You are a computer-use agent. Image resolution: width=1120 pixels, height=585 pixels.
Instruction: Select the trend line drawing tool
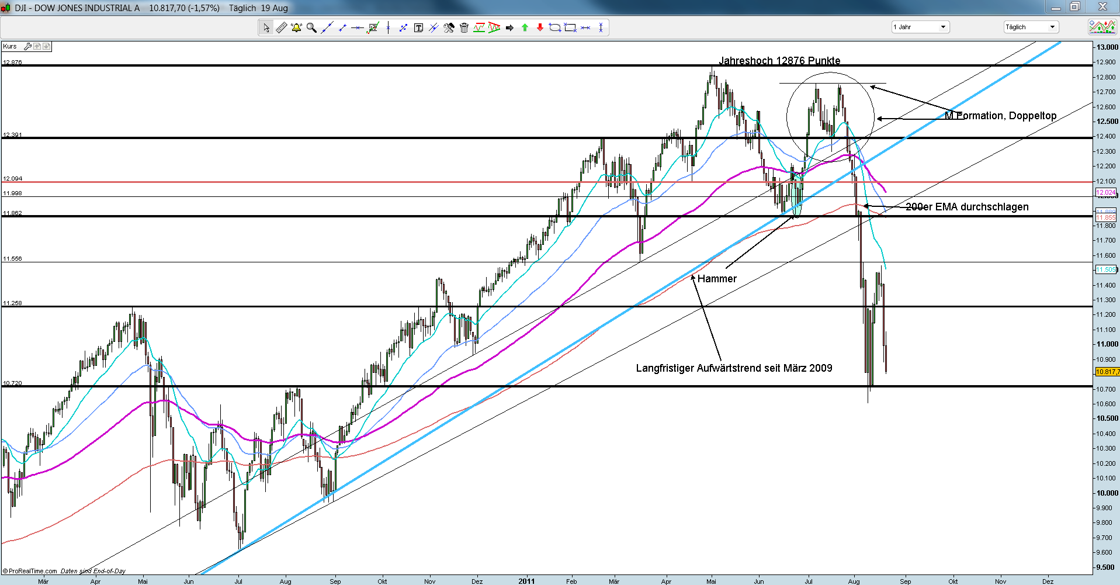[x=327, y=27]
